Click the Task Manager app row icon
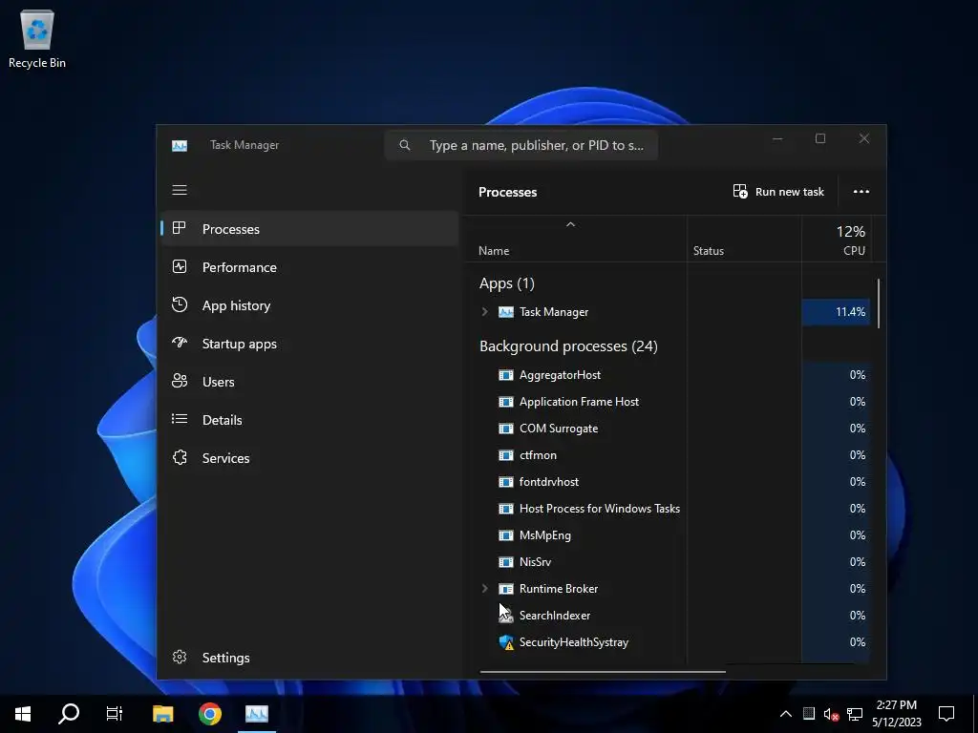978x733 pixels. click(506, 312)
